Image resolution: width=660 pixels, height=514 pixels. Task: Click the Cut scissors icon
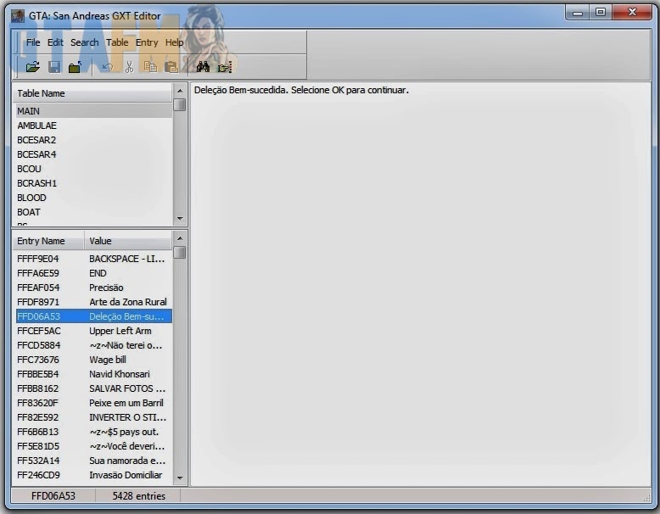click(x=129, y=67)
